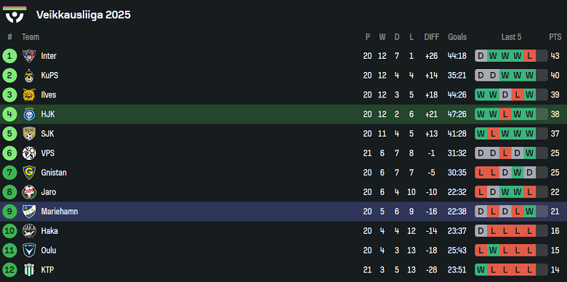
Task: Click the Mariehamn team crest
Action: pos(29,211)
